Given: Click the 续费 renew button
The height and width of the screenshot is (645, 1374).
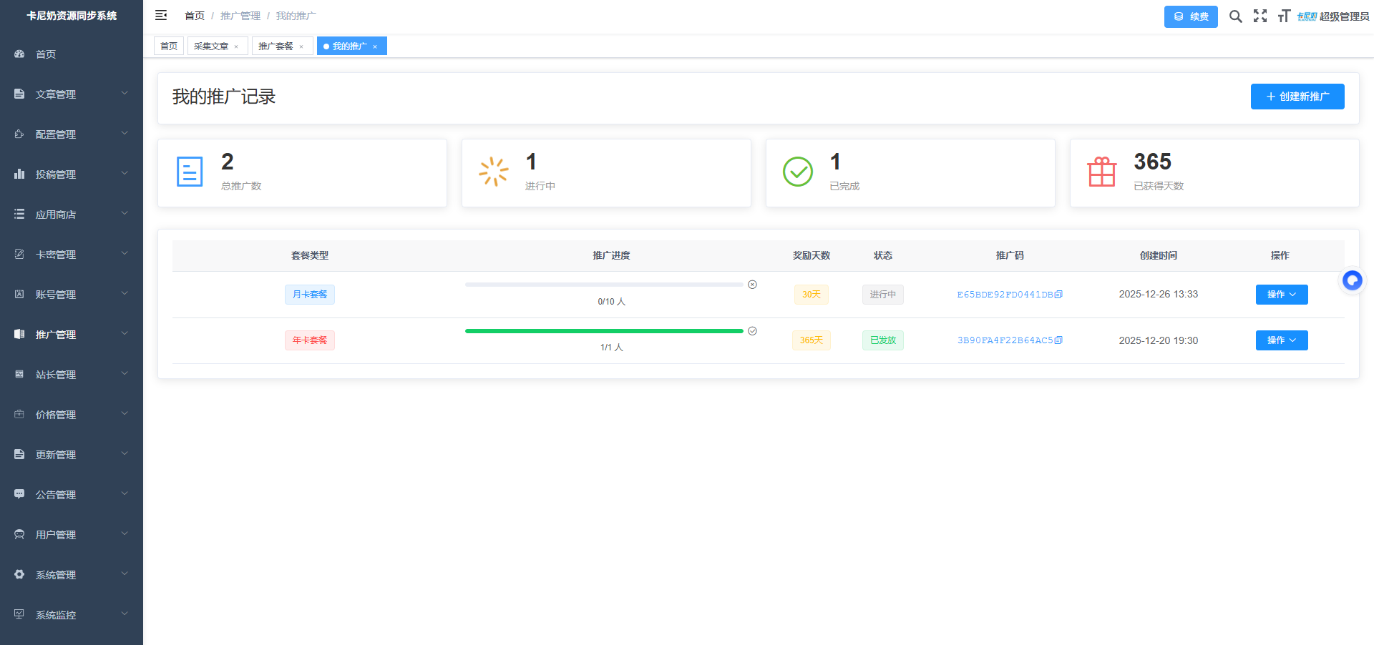Looking at the screenshot, I should (x=1190, y=16).
